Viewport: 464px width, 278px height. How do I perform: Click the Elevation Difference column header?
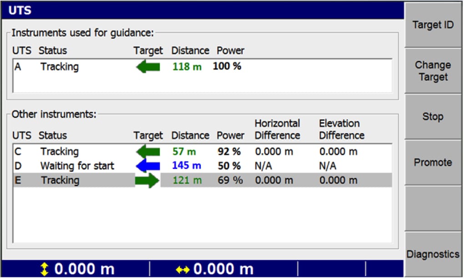tap(342, 129)
